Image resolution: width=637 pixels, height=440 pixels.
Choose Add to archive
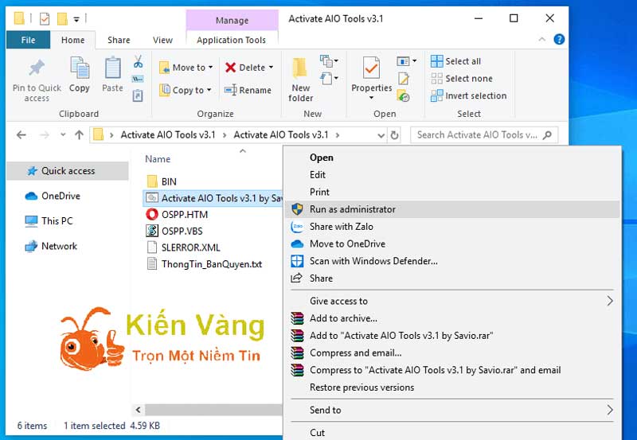pos(451,318)
